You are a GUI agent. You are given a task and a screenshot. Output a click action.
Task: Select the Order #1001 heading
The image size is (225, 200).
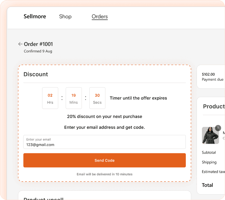pyautogui.click(x=38, y=44)
